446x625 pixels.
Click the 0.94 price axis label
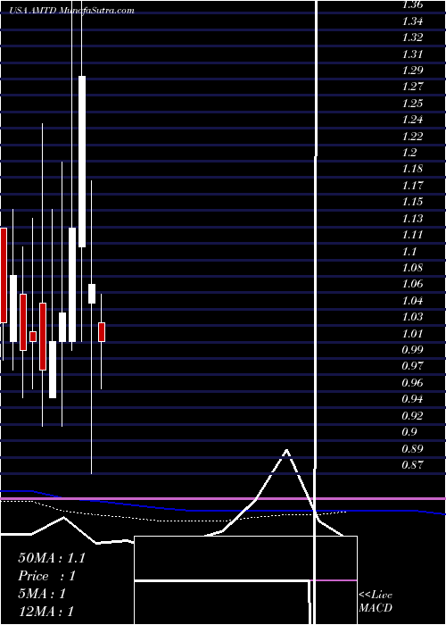coord(412,399)
